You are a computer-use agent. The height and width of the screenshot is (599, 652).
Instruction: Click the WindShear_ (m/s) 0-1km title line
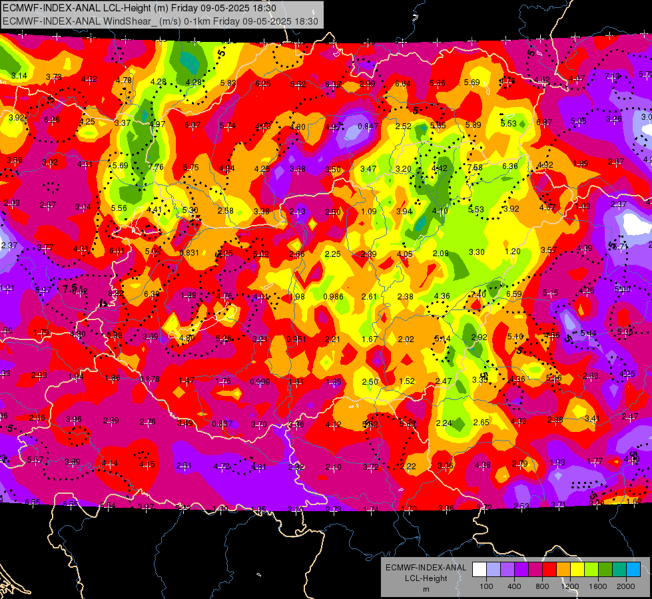(x=160, y=21)
